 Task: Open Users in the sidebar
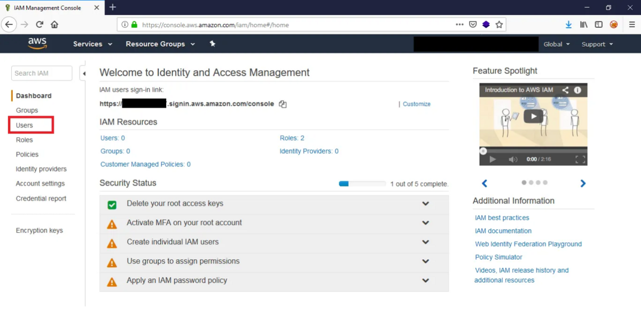[x=25, y=125]
